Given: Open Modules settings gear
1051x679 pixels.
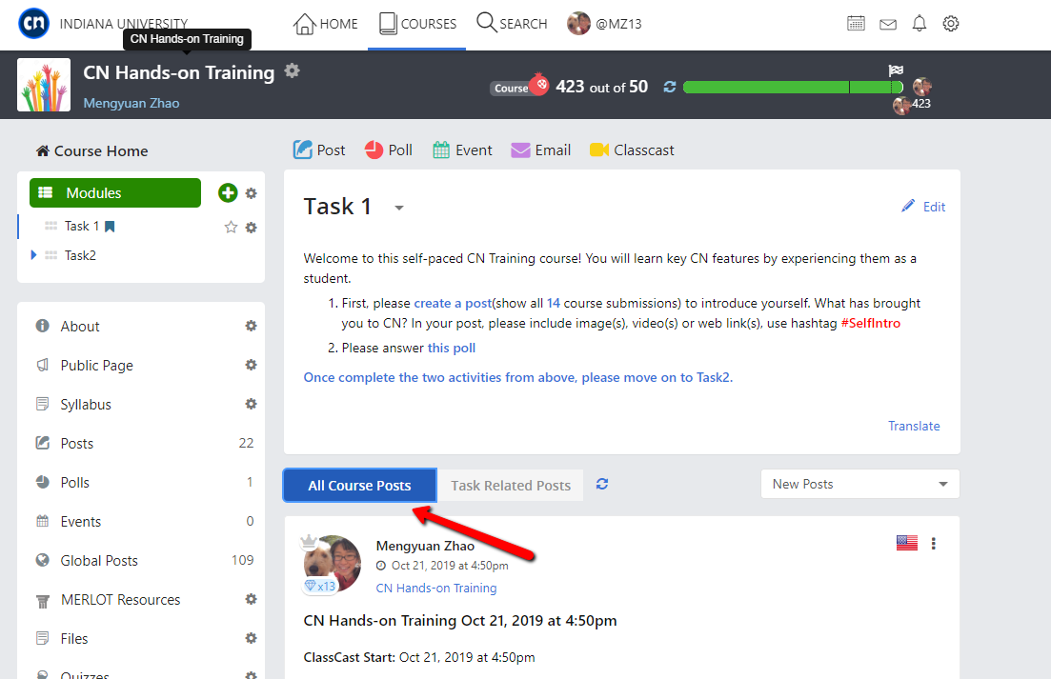Looking at the screenshot, I should [252, 193].
